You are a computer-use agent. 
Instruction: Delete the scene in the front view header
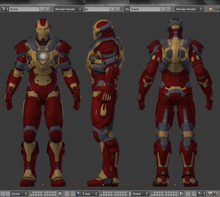(47, 9)
